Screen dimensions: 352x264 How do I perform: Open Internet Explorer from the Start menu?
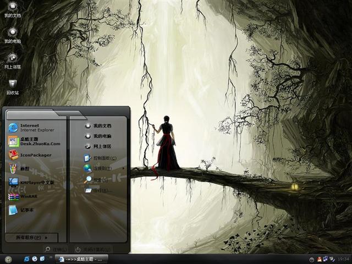(30, 128)
